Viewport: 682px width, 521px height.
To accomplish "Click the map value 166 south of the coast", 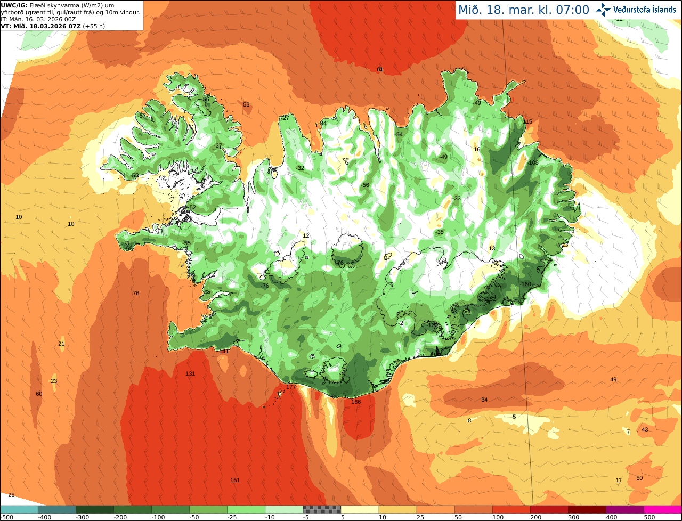I will click(x=356, y=402).
